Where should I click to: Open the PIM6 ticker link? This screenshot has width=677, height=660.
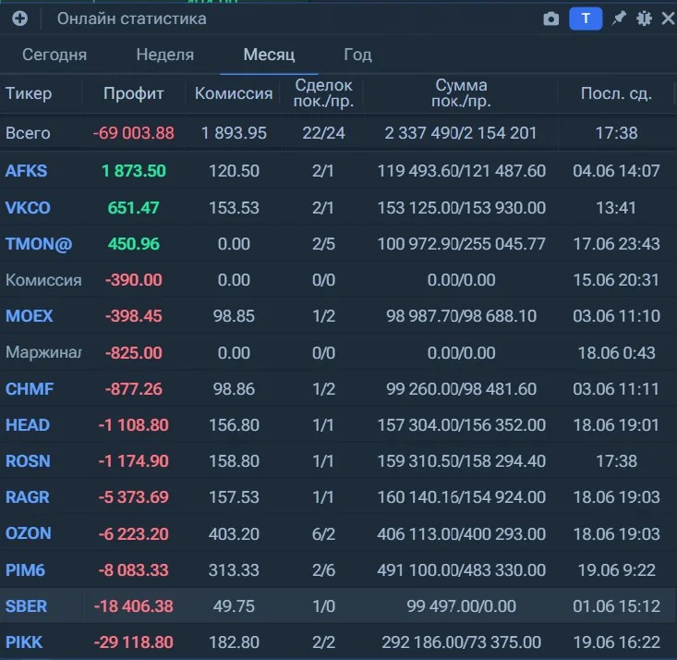(25, 570)
